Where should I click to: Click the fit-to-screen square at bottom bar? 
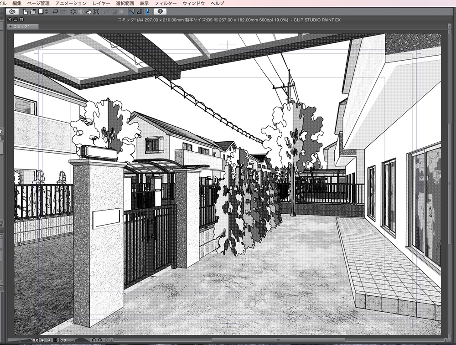pos(55,340)
